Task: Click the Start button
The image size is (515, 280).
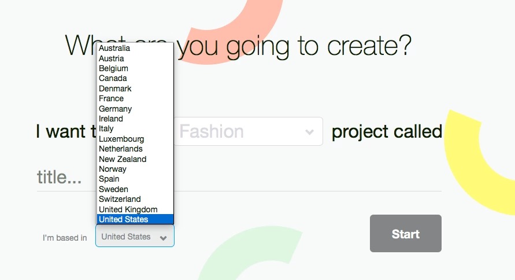Action: [405, 234]
